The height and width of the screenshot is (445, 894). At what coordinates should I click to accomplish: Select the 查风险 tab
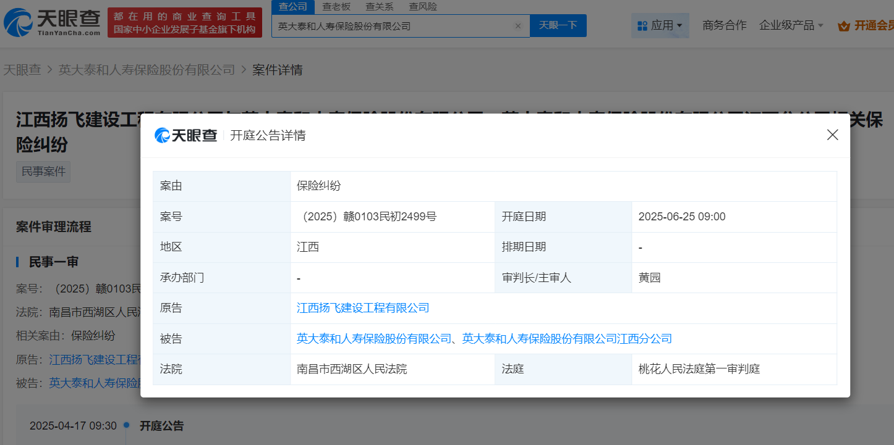(423, 7)
